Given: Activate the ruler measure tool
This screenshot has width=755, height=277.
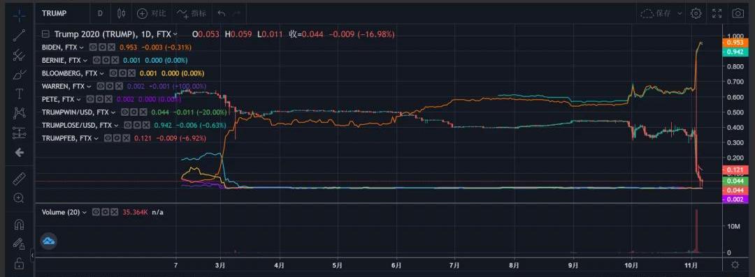Looking at the screenshot, I should tap(20, 179).
